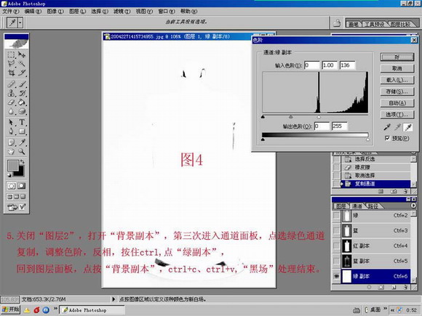Click the foreground color swatch

pyautogui.click(x=13, y=166)
